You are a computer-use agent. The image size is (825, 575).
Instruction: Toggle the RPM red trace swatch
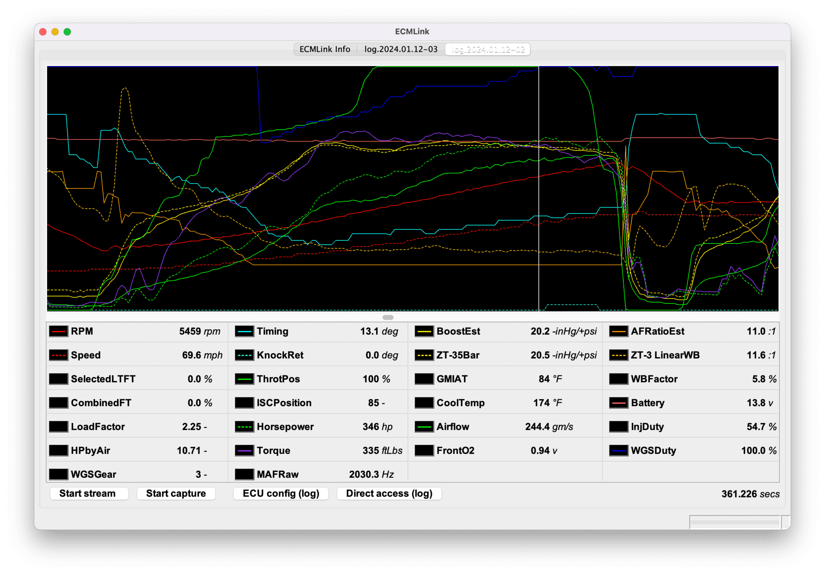58,331
